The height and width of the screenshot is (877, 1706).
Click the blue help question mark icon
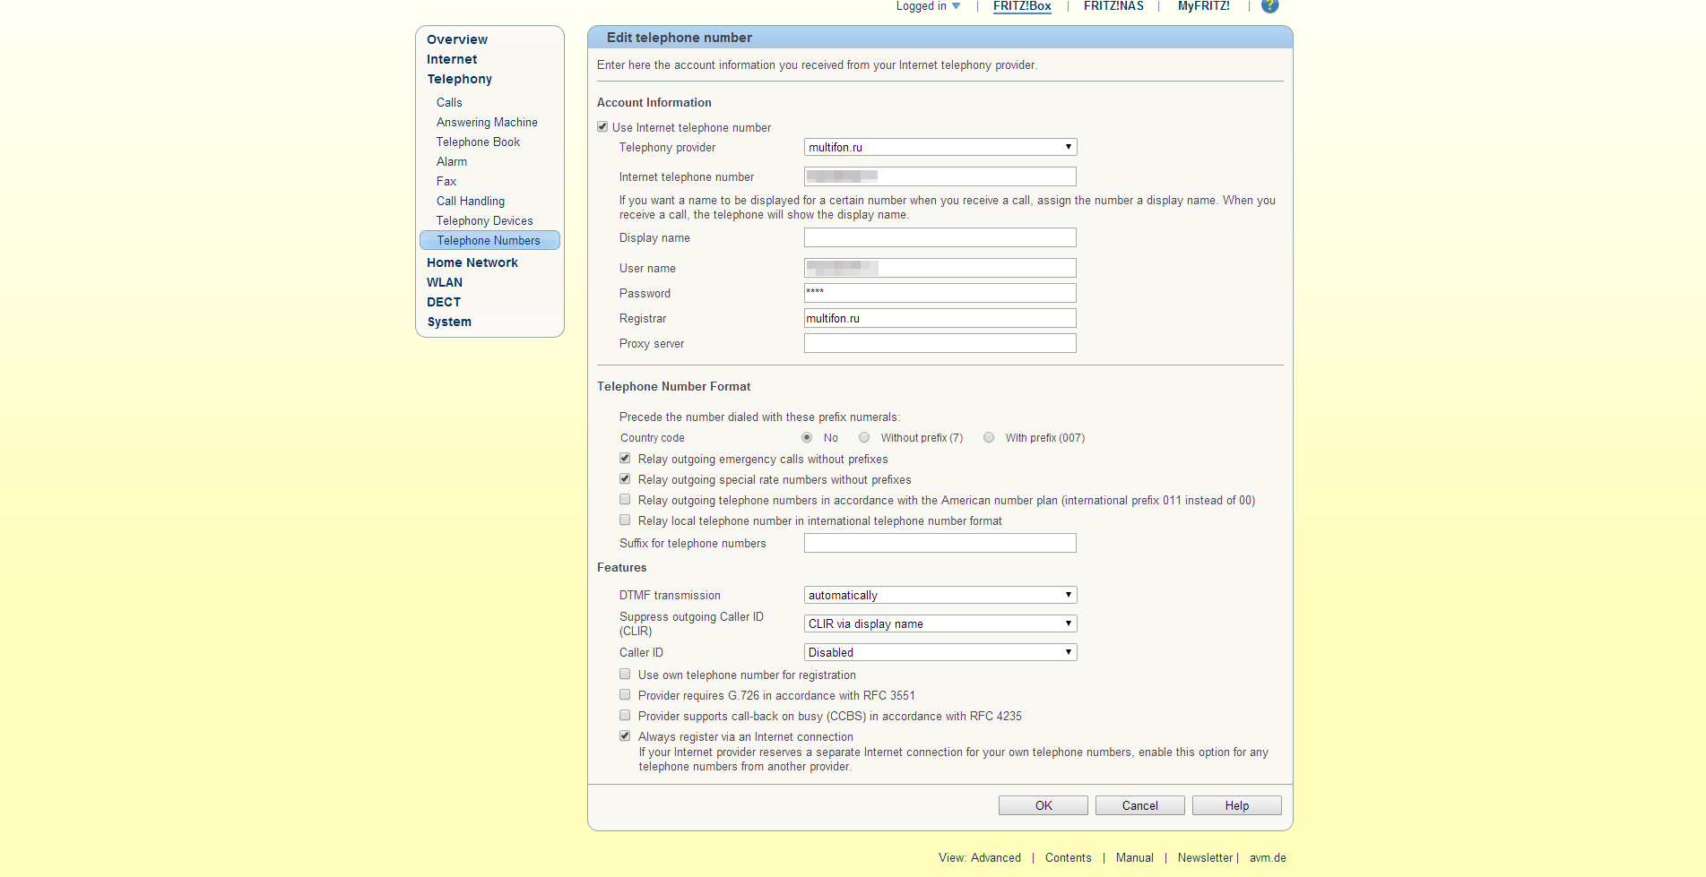click(1269, 5)
